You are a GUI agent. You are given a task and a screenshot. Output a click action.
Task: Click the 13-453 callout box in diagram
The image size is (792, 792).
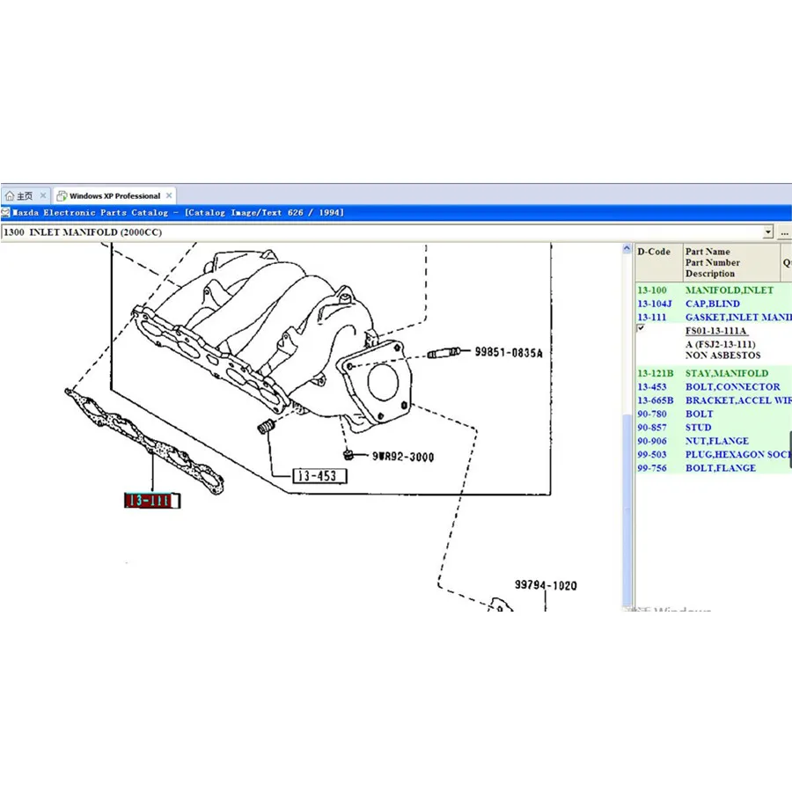[319, 476]
